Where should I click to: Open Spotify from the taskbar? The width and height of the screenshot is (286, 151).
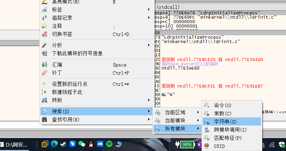click(109, 144)
